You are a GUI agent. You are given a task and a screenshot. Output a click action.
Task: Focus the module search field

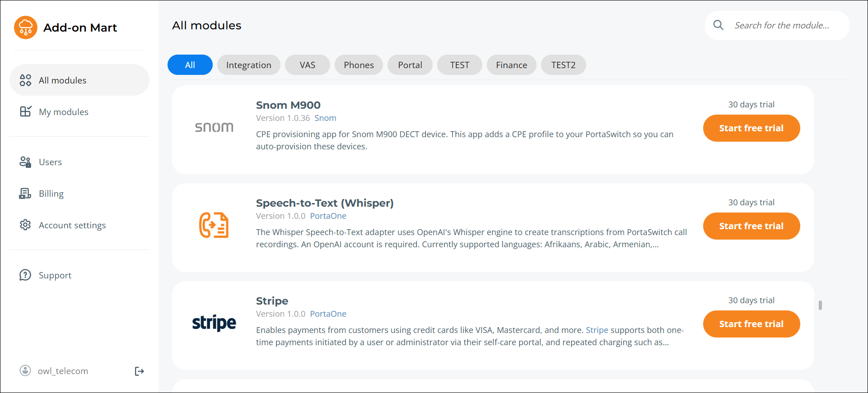(777, 25)
